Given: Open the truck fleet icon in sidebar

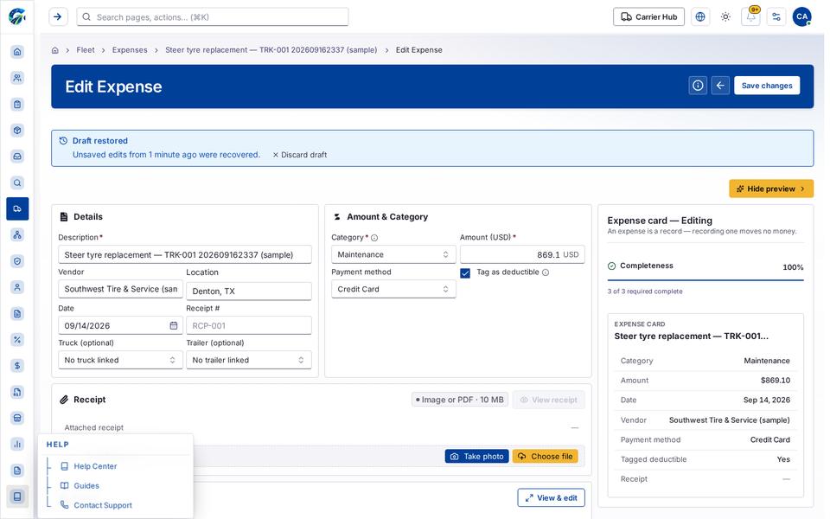Looking at the screenshot, I should pos(17,208).
